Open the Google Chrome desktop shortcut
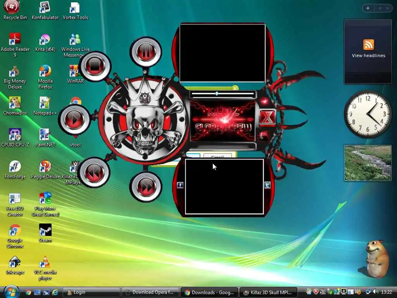The height and width of the screenshot is (298, 397). pyautogui.click(x=15, y=236)
